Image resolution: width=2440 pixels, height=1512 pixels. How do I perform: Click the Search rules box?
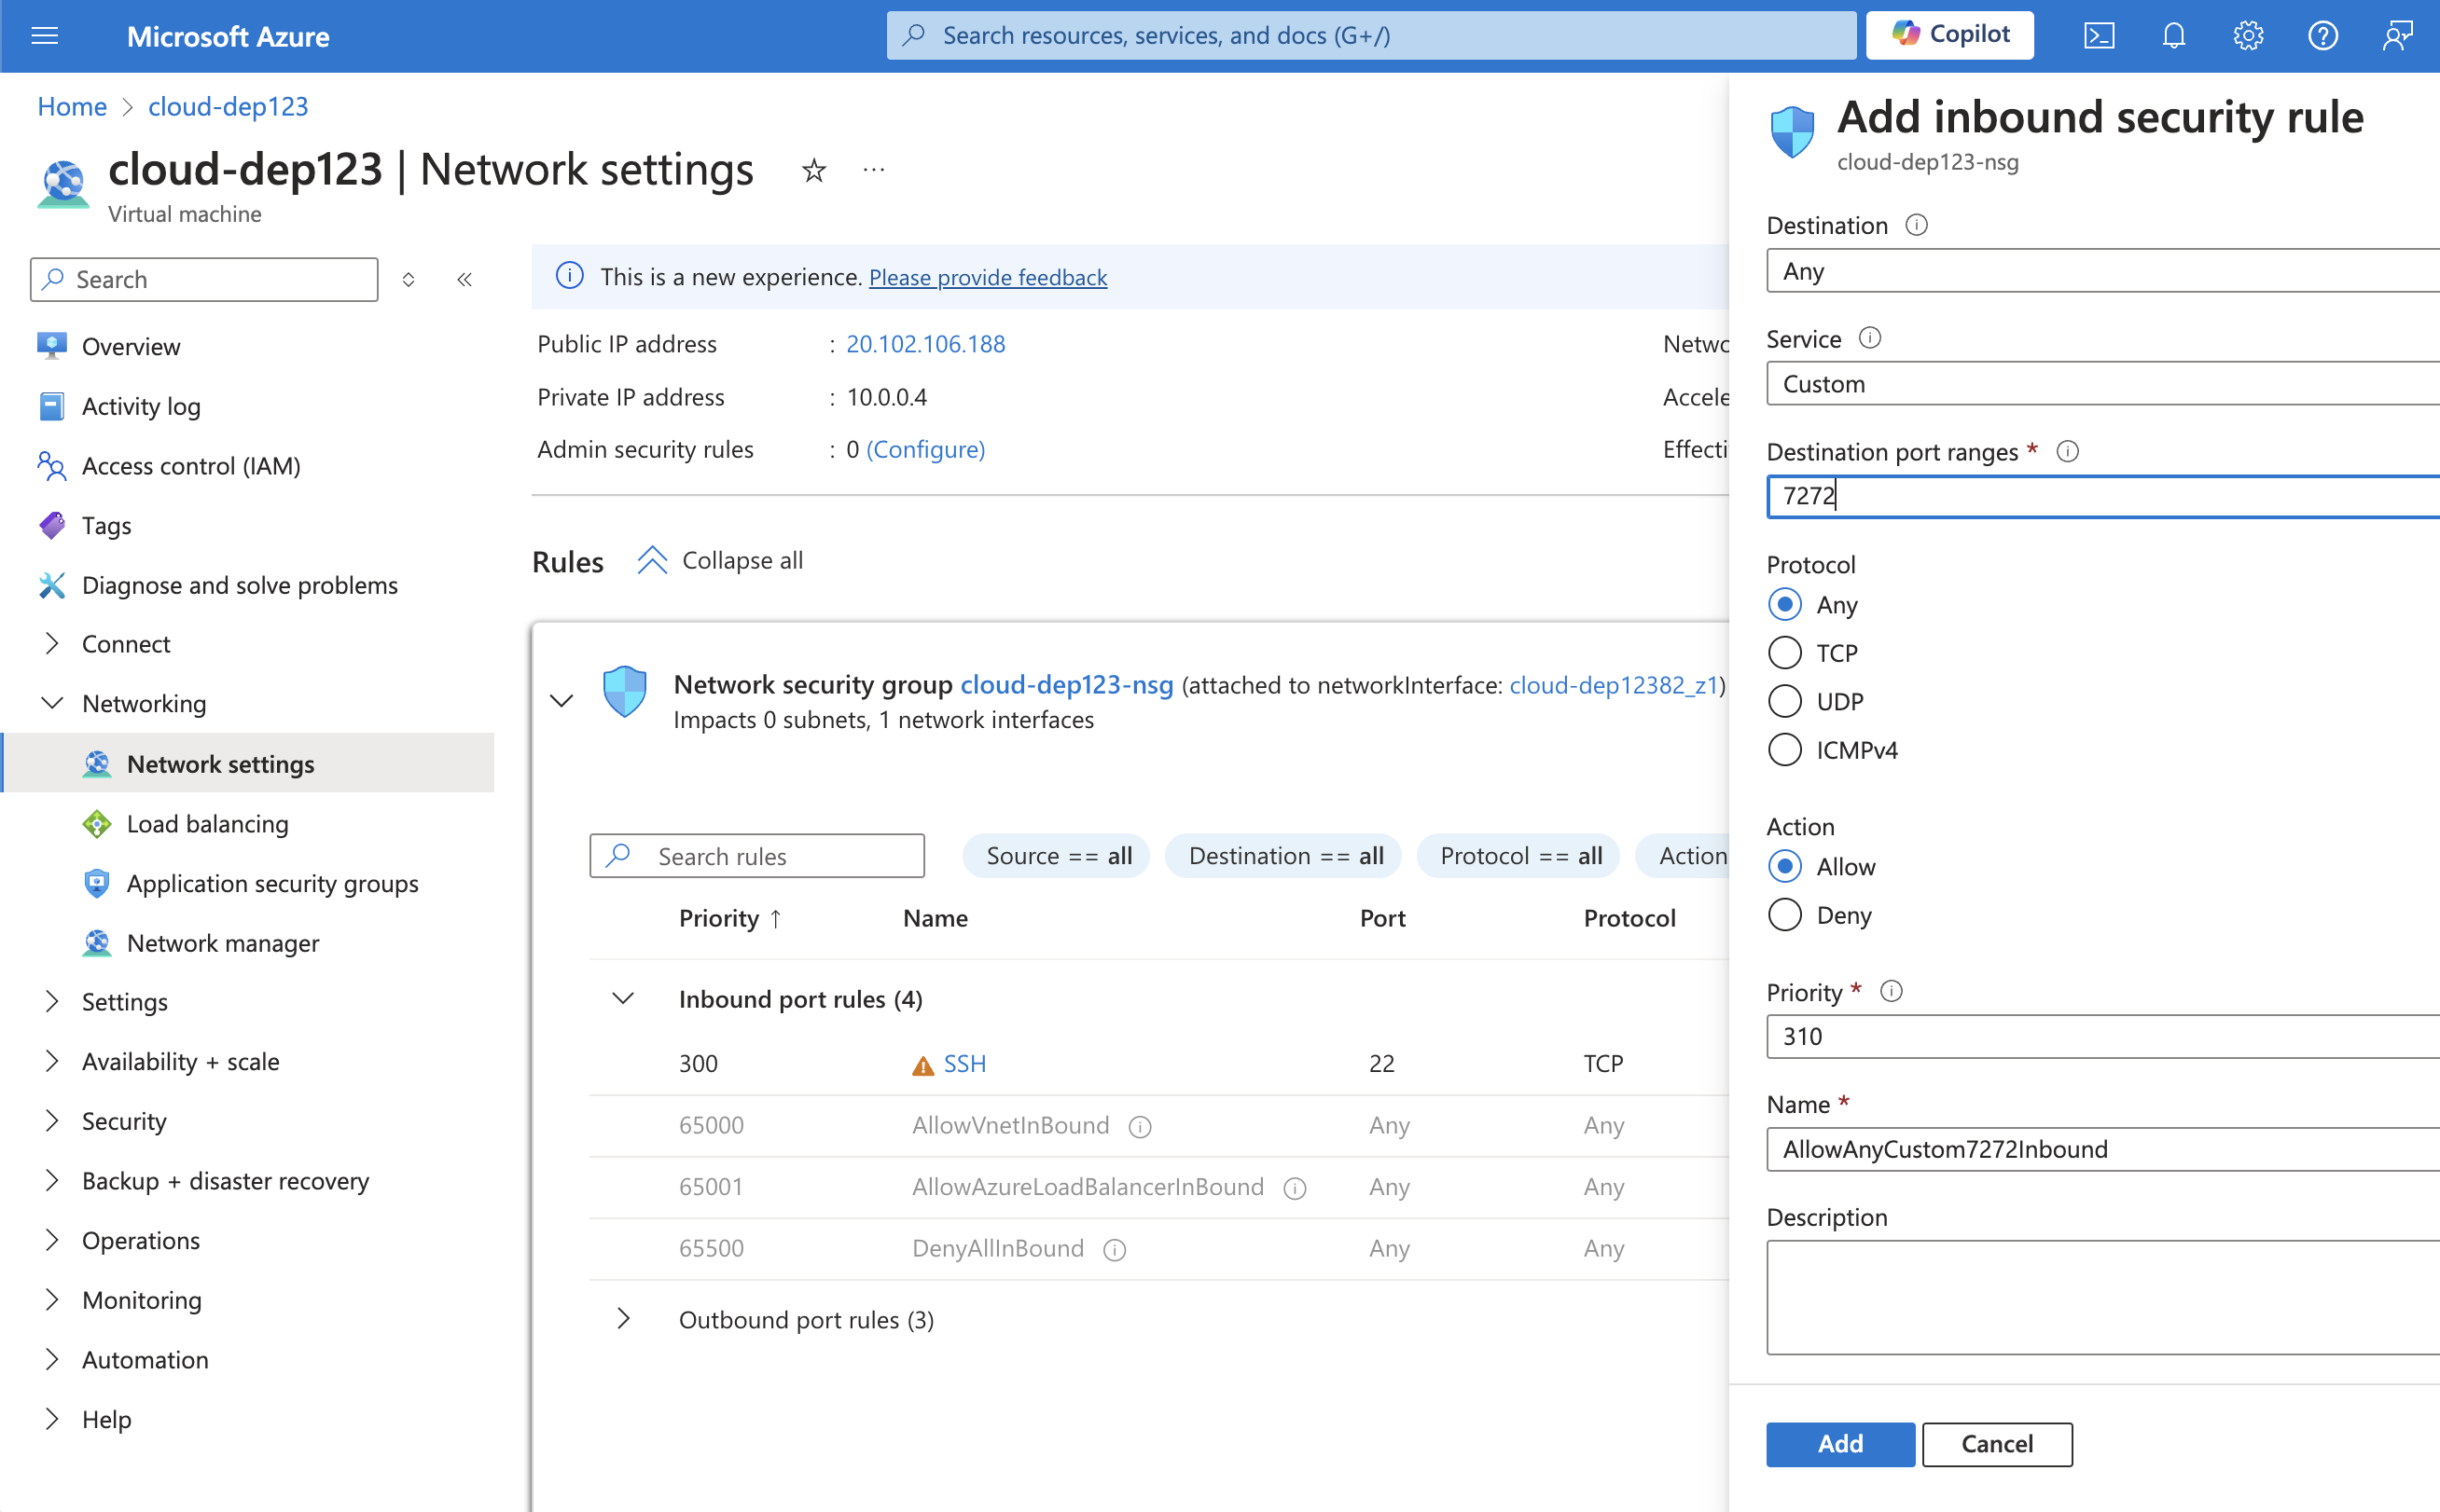(x=757, y=856)
